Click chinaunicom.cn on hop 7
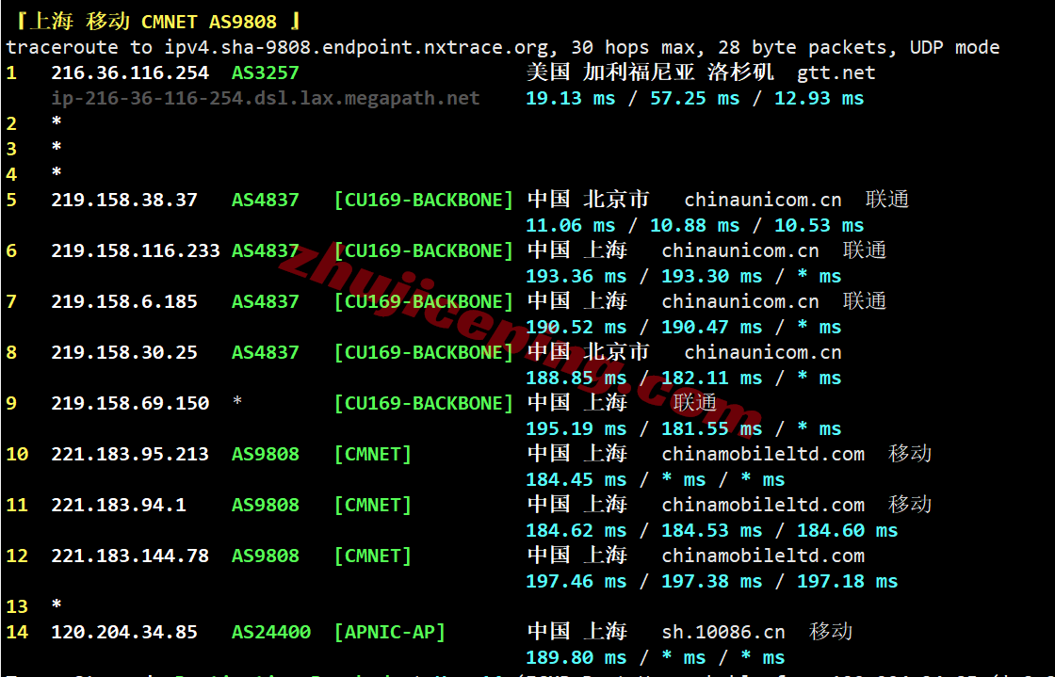 [x=740, y=302]
